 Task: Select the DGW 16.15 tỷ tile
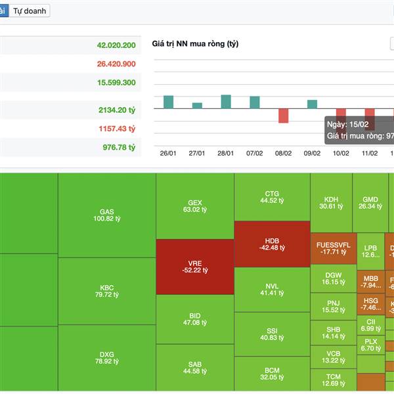[x=334, y=278]
